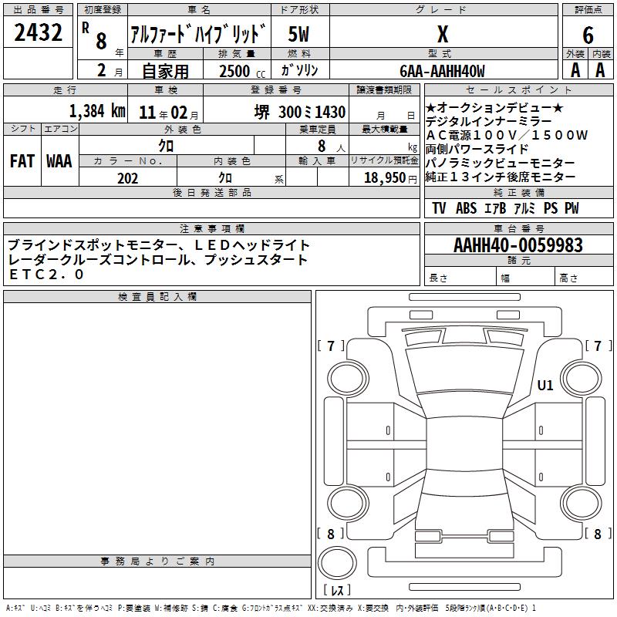Click the ABS equipment code
Image resolution: width=617 pixels, height=617 pixels.
(466, 208)
